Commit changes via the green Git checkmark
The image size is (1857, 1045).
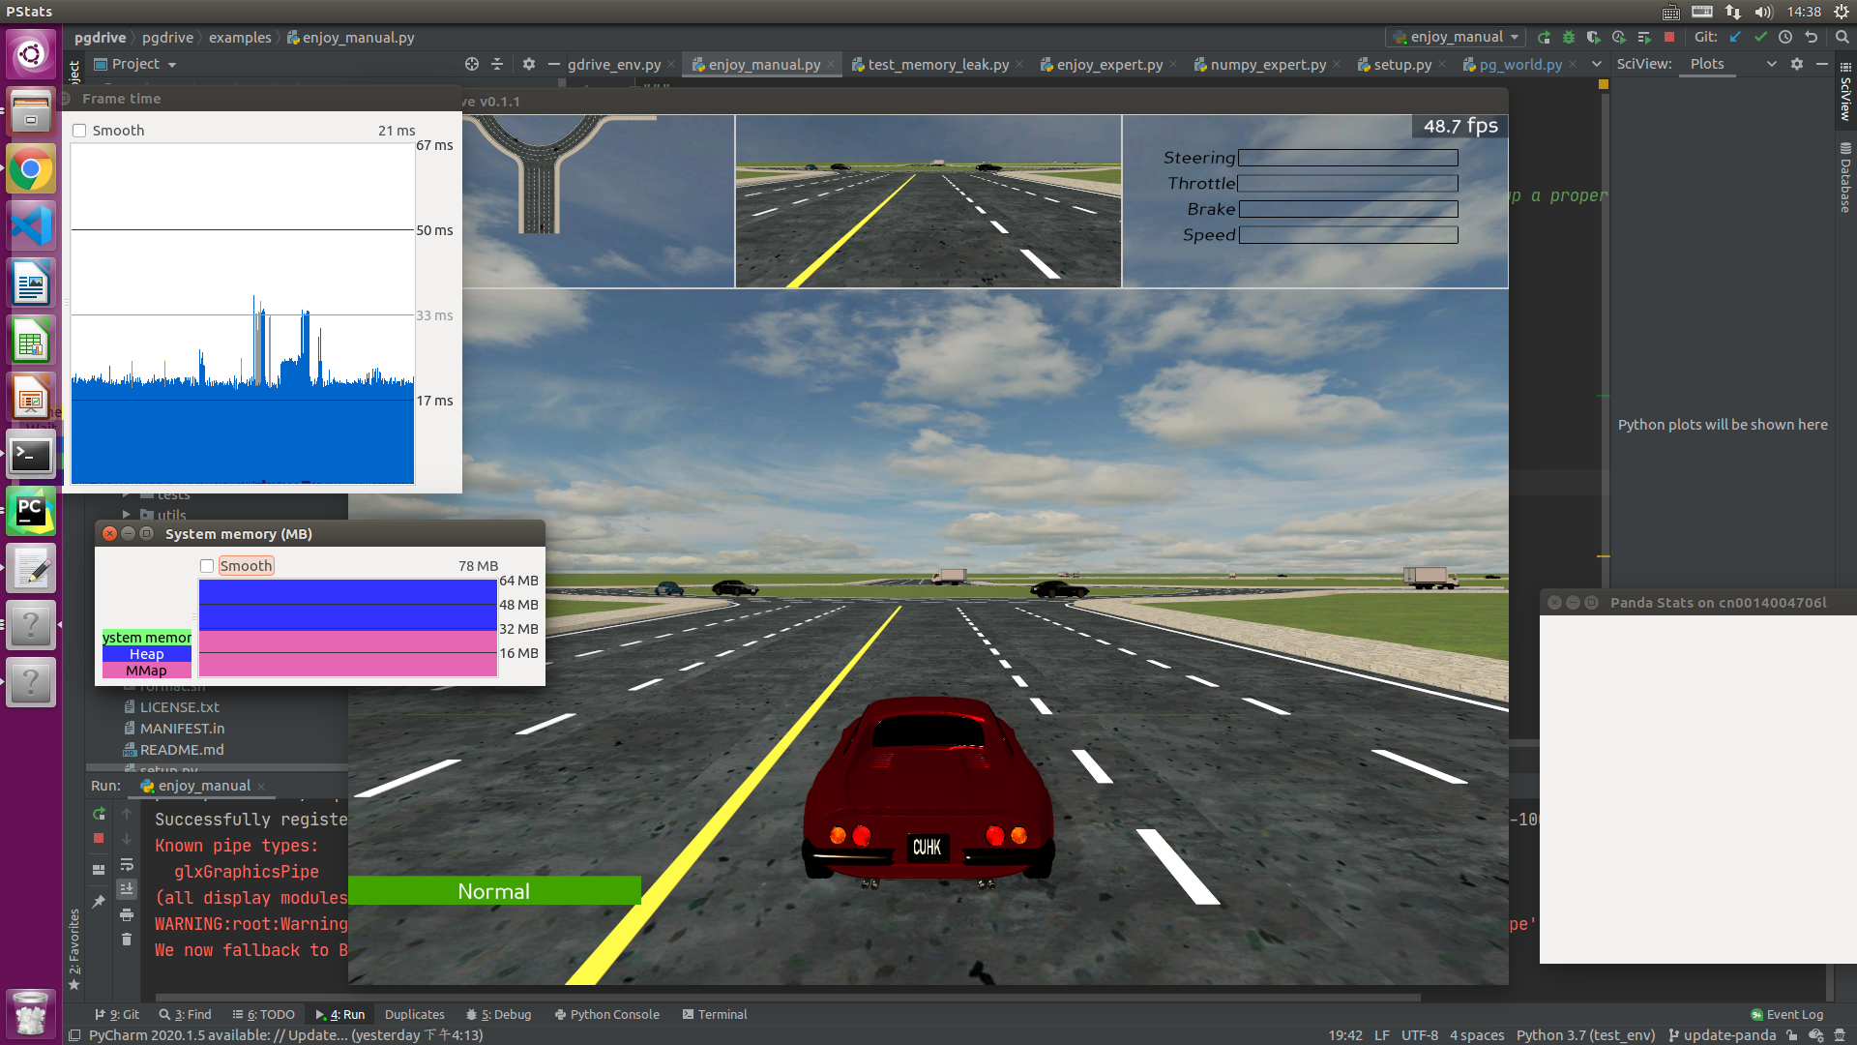1760,37
